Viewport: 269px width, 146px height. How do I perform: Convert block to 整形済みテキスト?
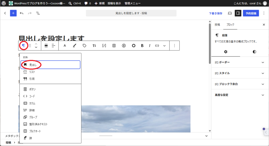[x=50, y=124]
